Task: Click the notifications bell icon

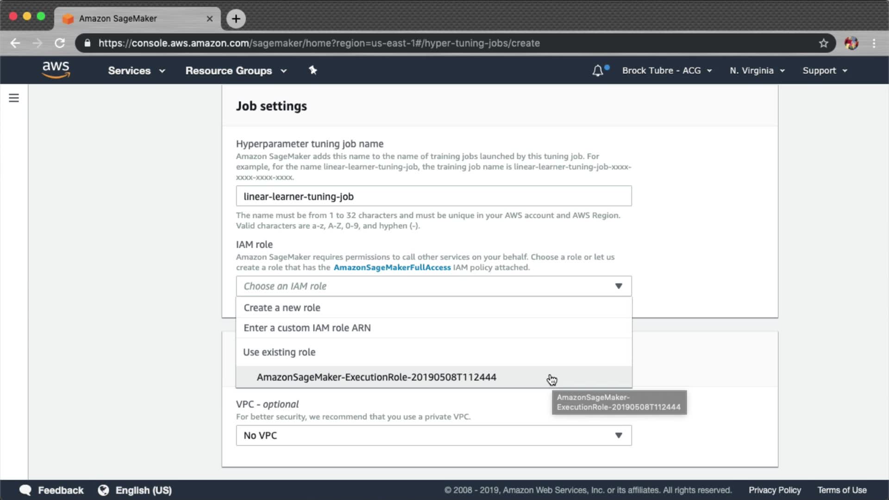Action: (598, 71)
